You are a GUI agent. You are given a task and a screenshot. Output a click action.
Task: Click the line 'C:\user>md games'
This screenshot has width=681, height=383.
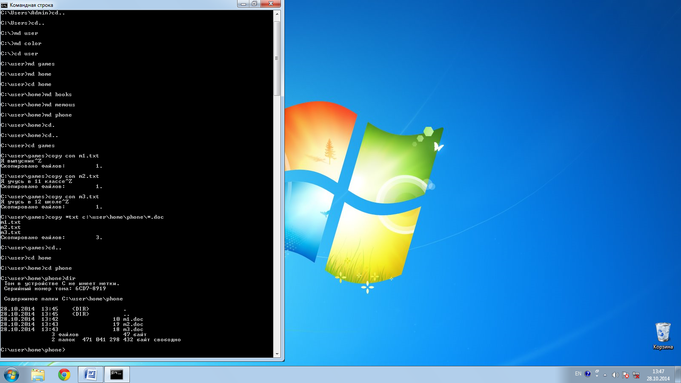(x=28, y=64)
